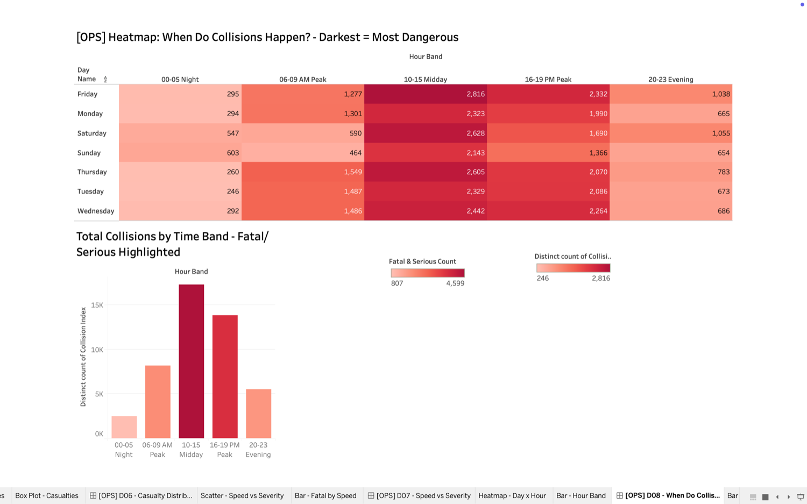Click the 807 legend minimum value
This screenshot has width=807, height=504.
pyautogui.click(x=397, y=283)
